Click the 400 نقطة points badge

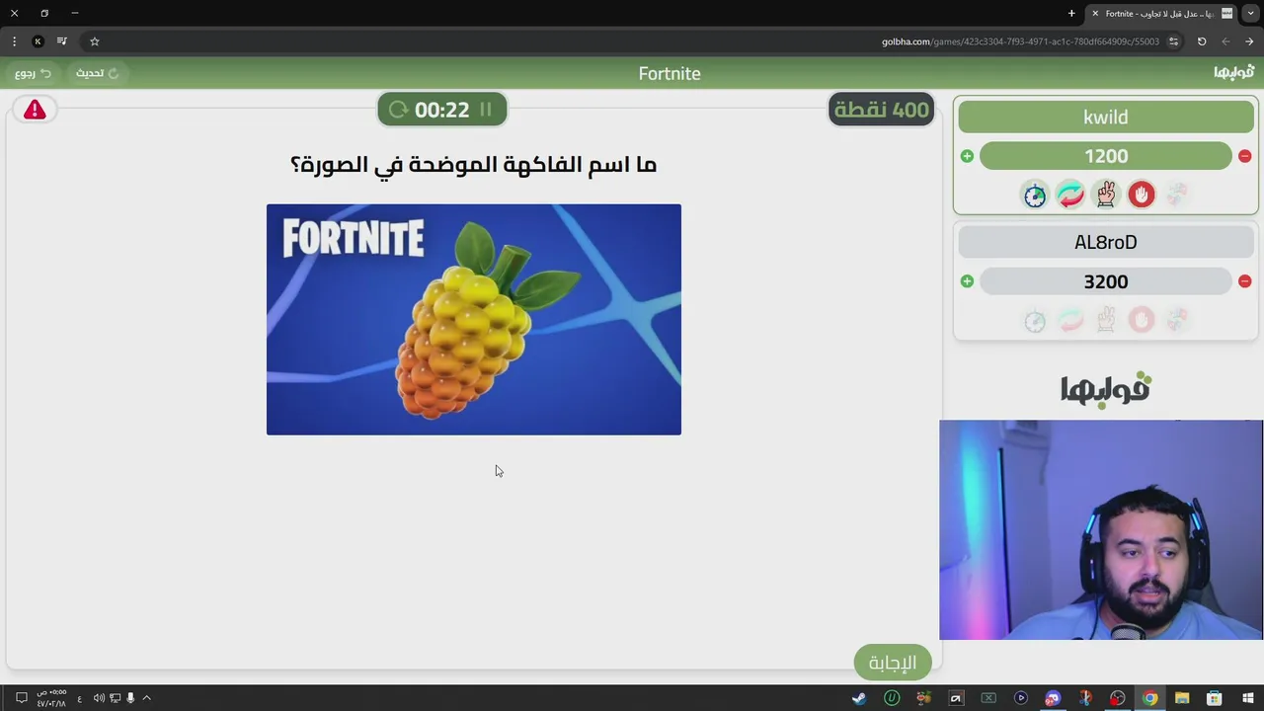(882, 110)
